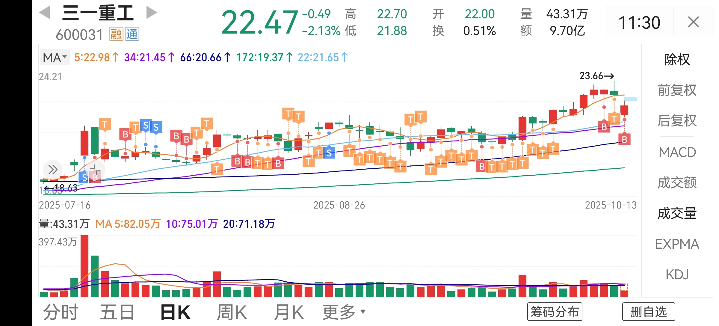Tap the 融 margin trading badge
The width and height of the screenshot is (719, 326).
click(x=116, y=34)
